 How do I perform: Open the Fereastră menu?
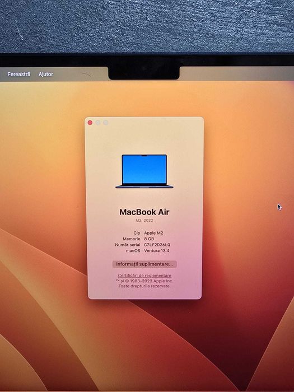(x=18, y=74)
